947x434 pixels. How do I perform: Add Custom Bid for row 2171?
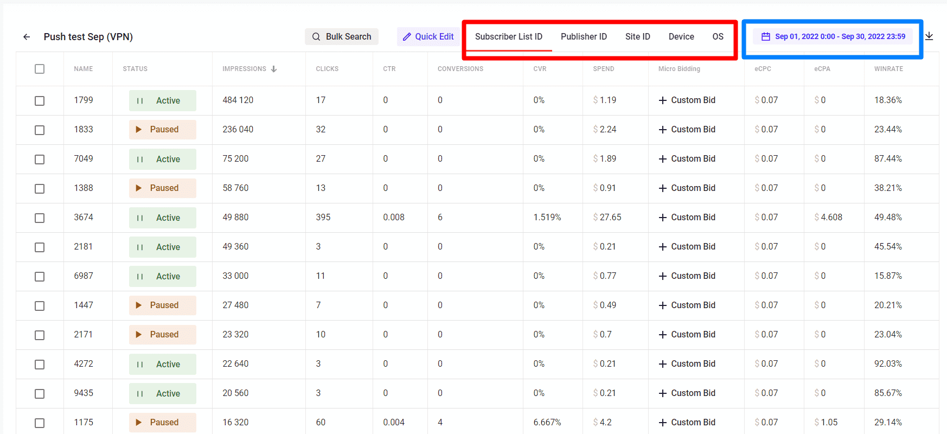687,335
